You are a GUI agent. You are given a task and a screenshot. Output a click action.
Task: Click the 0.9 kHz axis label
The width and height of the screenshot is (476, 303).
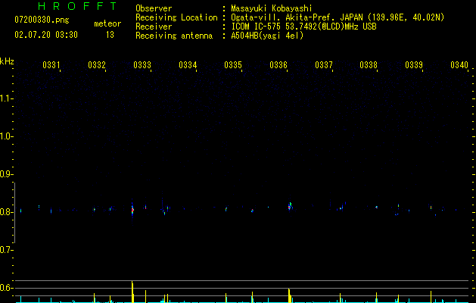coord(6,174)
